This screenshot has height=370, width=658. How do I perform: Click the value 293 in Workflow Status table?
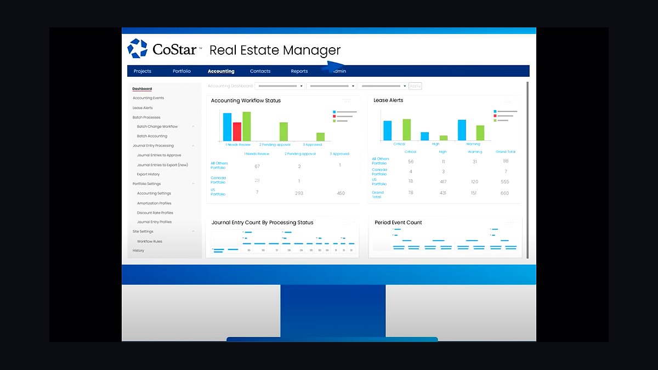tap(299, 193)
